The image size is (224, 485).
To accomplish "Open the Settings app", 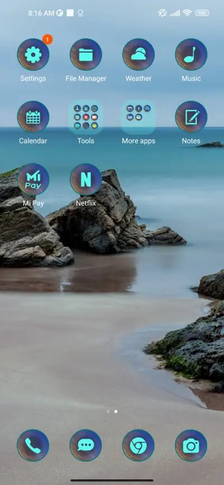I will click(x=33, y=54).
